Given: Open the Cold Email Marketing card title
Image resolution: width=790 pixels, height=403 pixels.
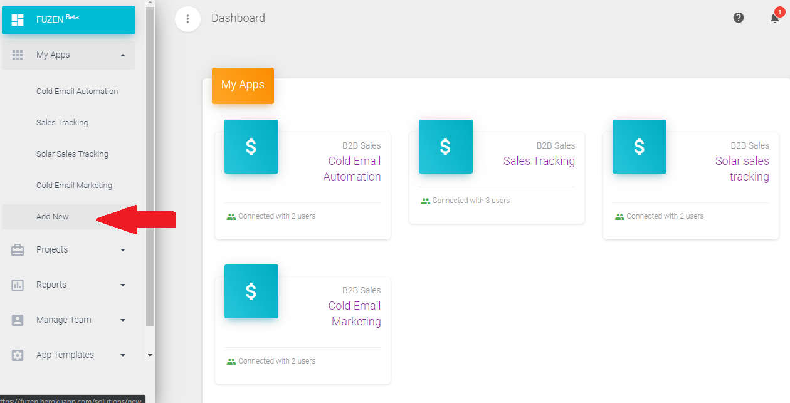Looking at the screenshot, I should tap(355, 313).
